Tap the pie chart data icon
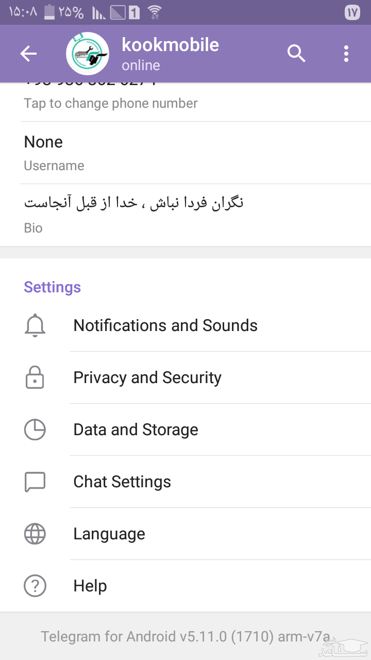This screenshot has height=660, width=371. [35, 430]
